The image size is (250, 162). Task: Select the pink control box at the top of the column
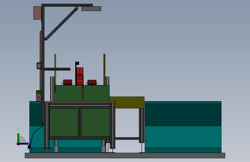coord(37,13)
